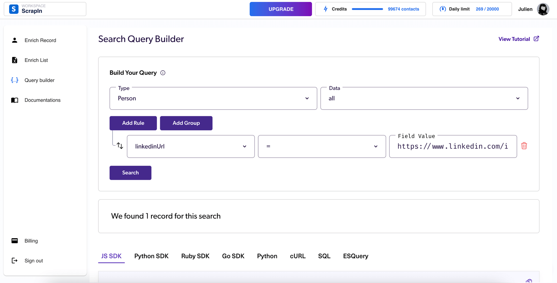The image size is (557, 283).
Task: Click the Add Group button
Action: click(186, 123)
